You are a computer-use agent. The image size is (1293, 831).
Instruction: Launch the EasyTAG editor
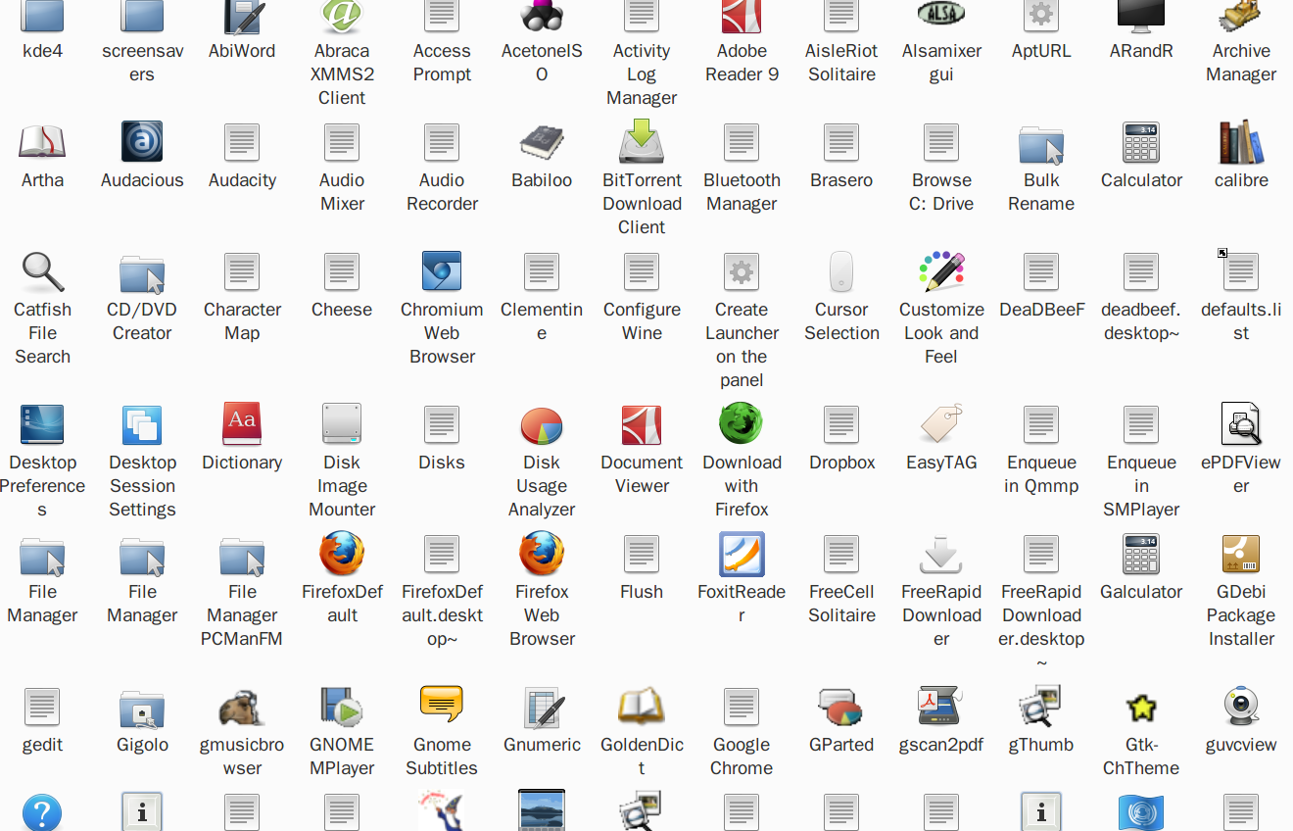(941, 424)
